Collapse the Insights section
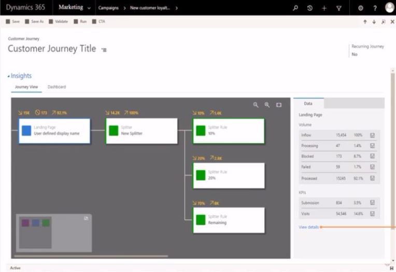 (x=9, y=76)
